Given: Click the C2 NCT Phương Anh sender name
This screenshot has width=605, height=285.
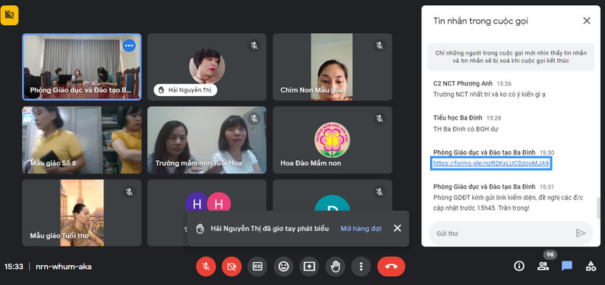Looking at the screenshot, I should (463, 83).
